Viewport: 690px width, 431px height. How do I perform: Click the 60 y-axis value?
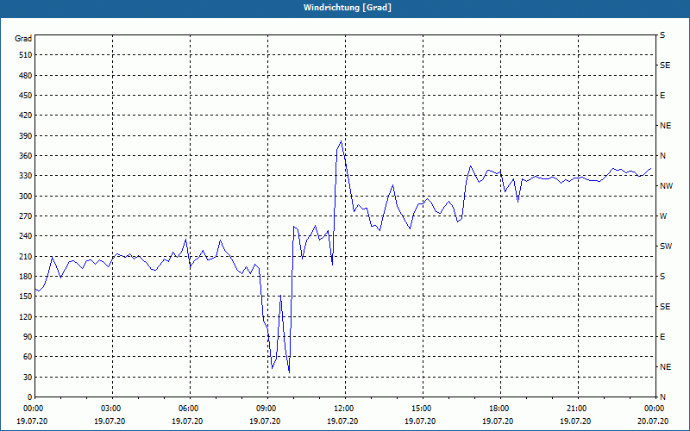tap(28, 357)
